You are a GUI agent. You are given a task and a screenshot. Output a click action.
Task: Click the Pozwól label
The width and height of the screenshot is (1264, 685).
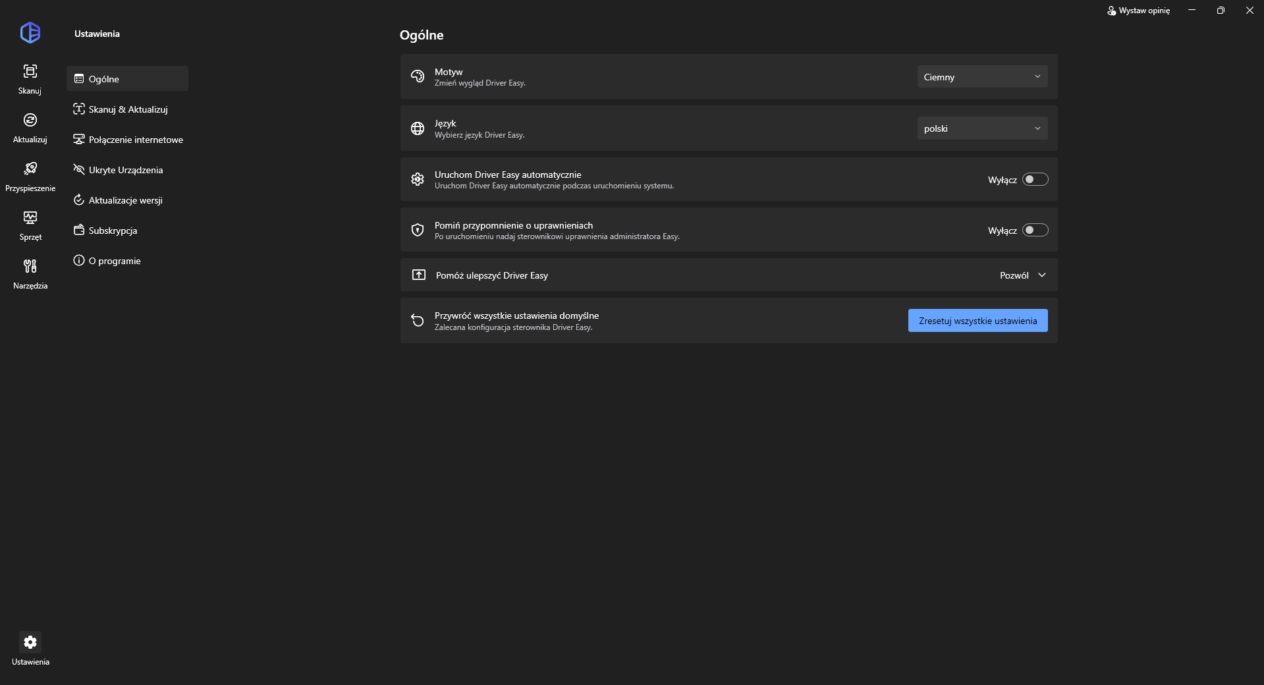click(1014, 275)
